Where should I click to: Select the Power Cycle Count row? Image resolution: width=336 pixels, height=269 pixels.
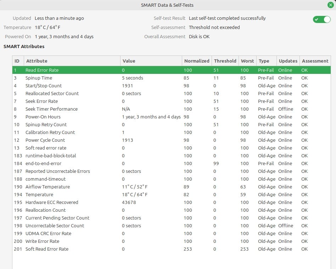[172, 140]
